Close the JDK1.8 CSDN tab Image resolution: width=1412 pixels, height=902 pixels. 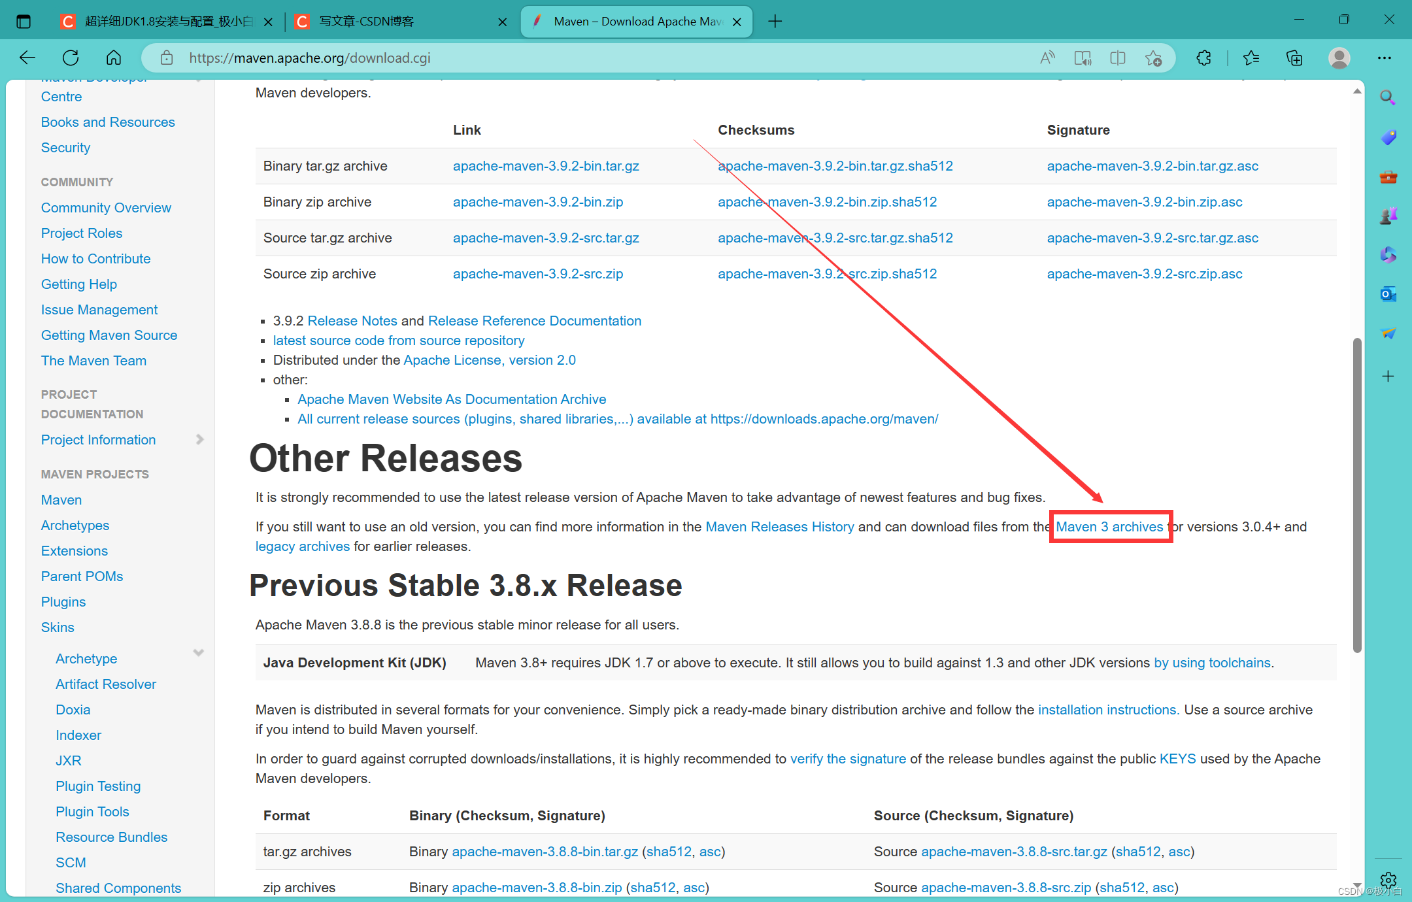[268, 22]
